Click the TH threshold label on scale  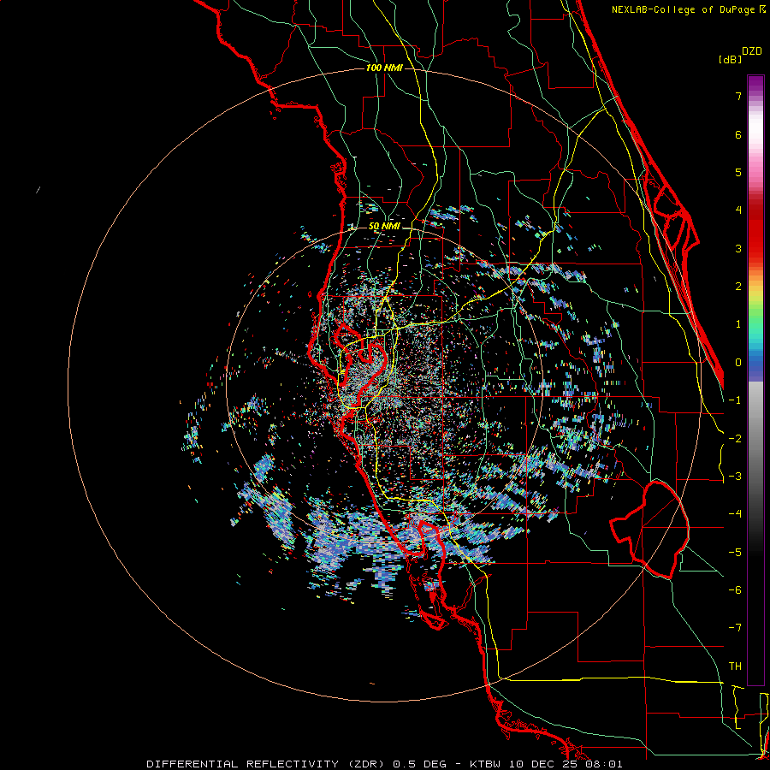click(x=735, y=666)
